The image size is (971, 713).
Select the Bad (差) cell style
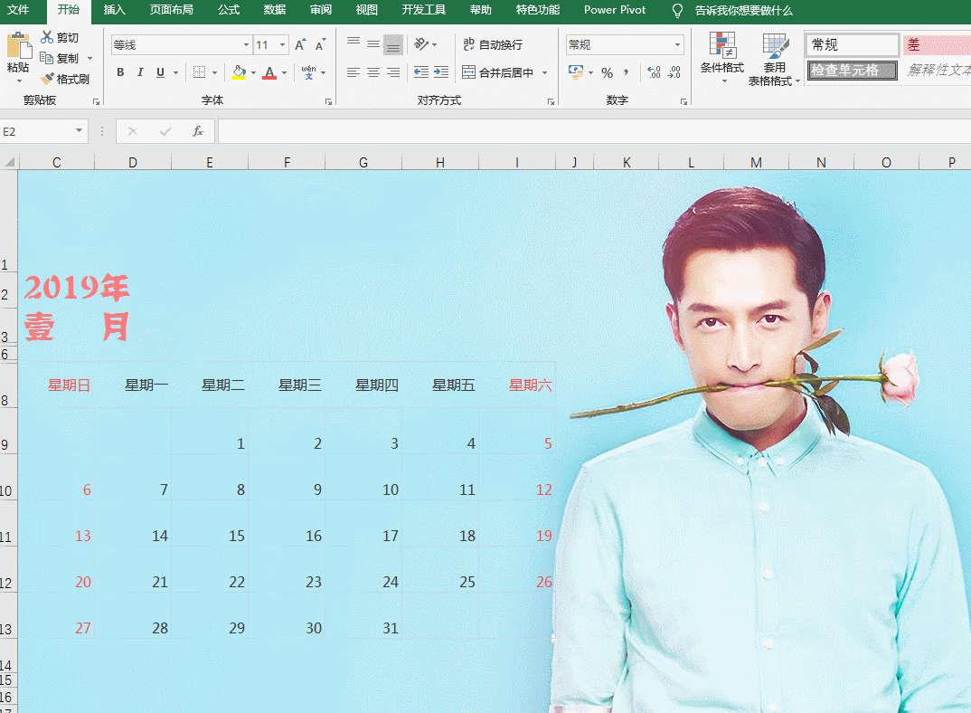937,44
